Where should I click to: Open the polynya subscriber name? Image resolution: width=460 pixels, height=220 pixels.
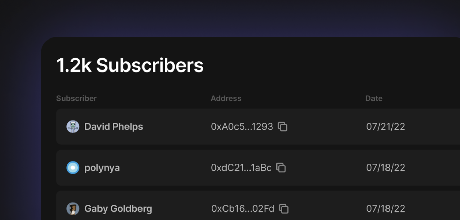coord(102,168)
